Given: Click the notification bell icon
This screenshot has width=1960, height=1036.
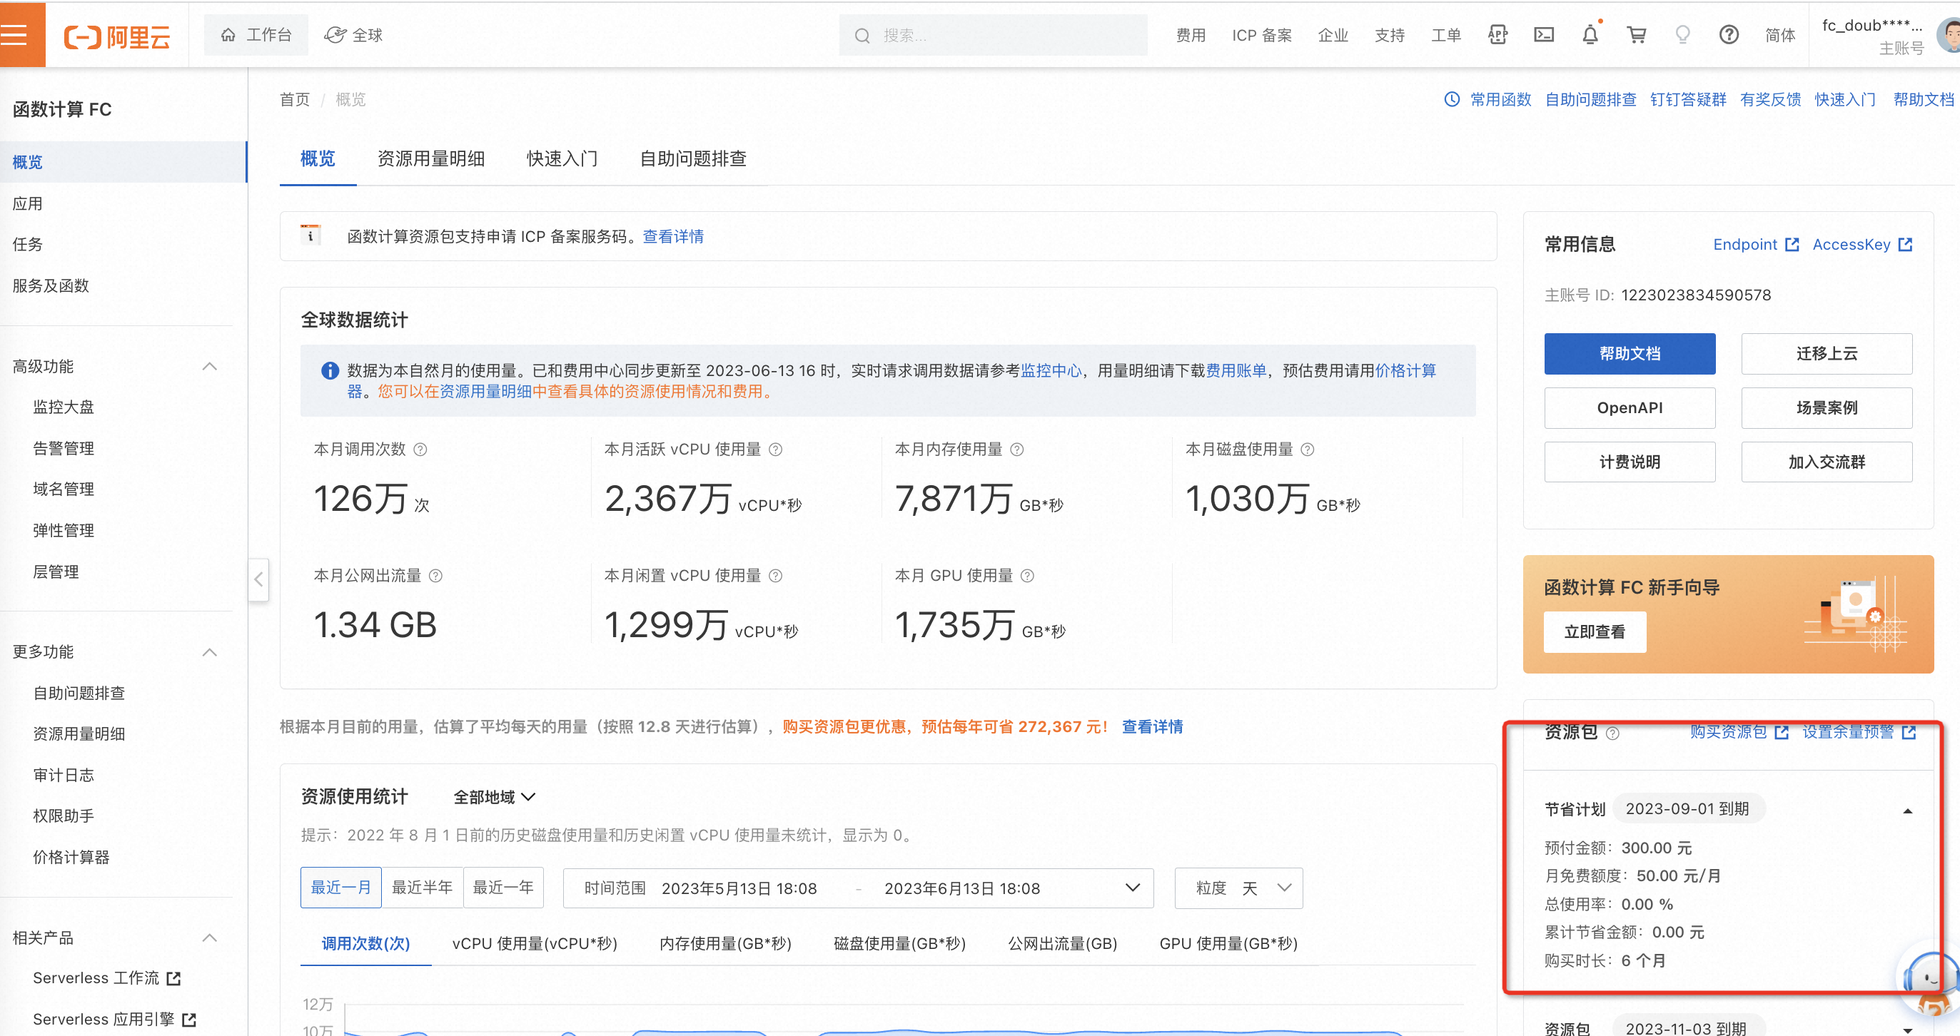Looking at the screenshot, I should (1590, 35).
